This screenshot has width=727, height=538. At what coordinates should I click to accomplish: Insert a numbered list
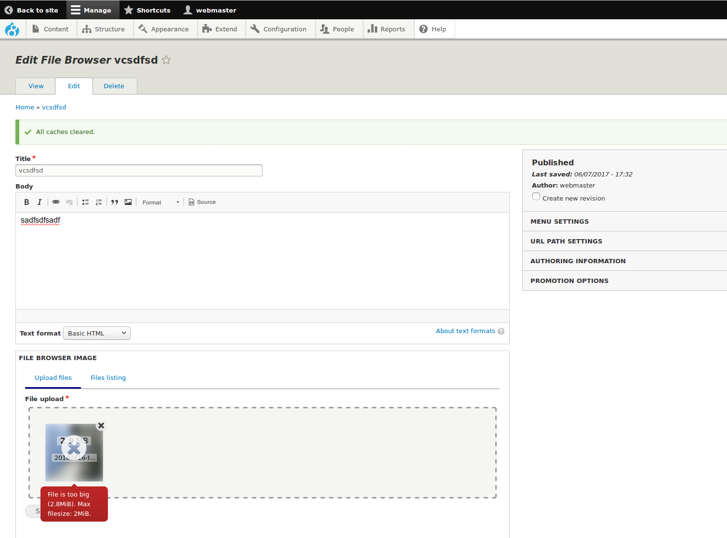99,202
